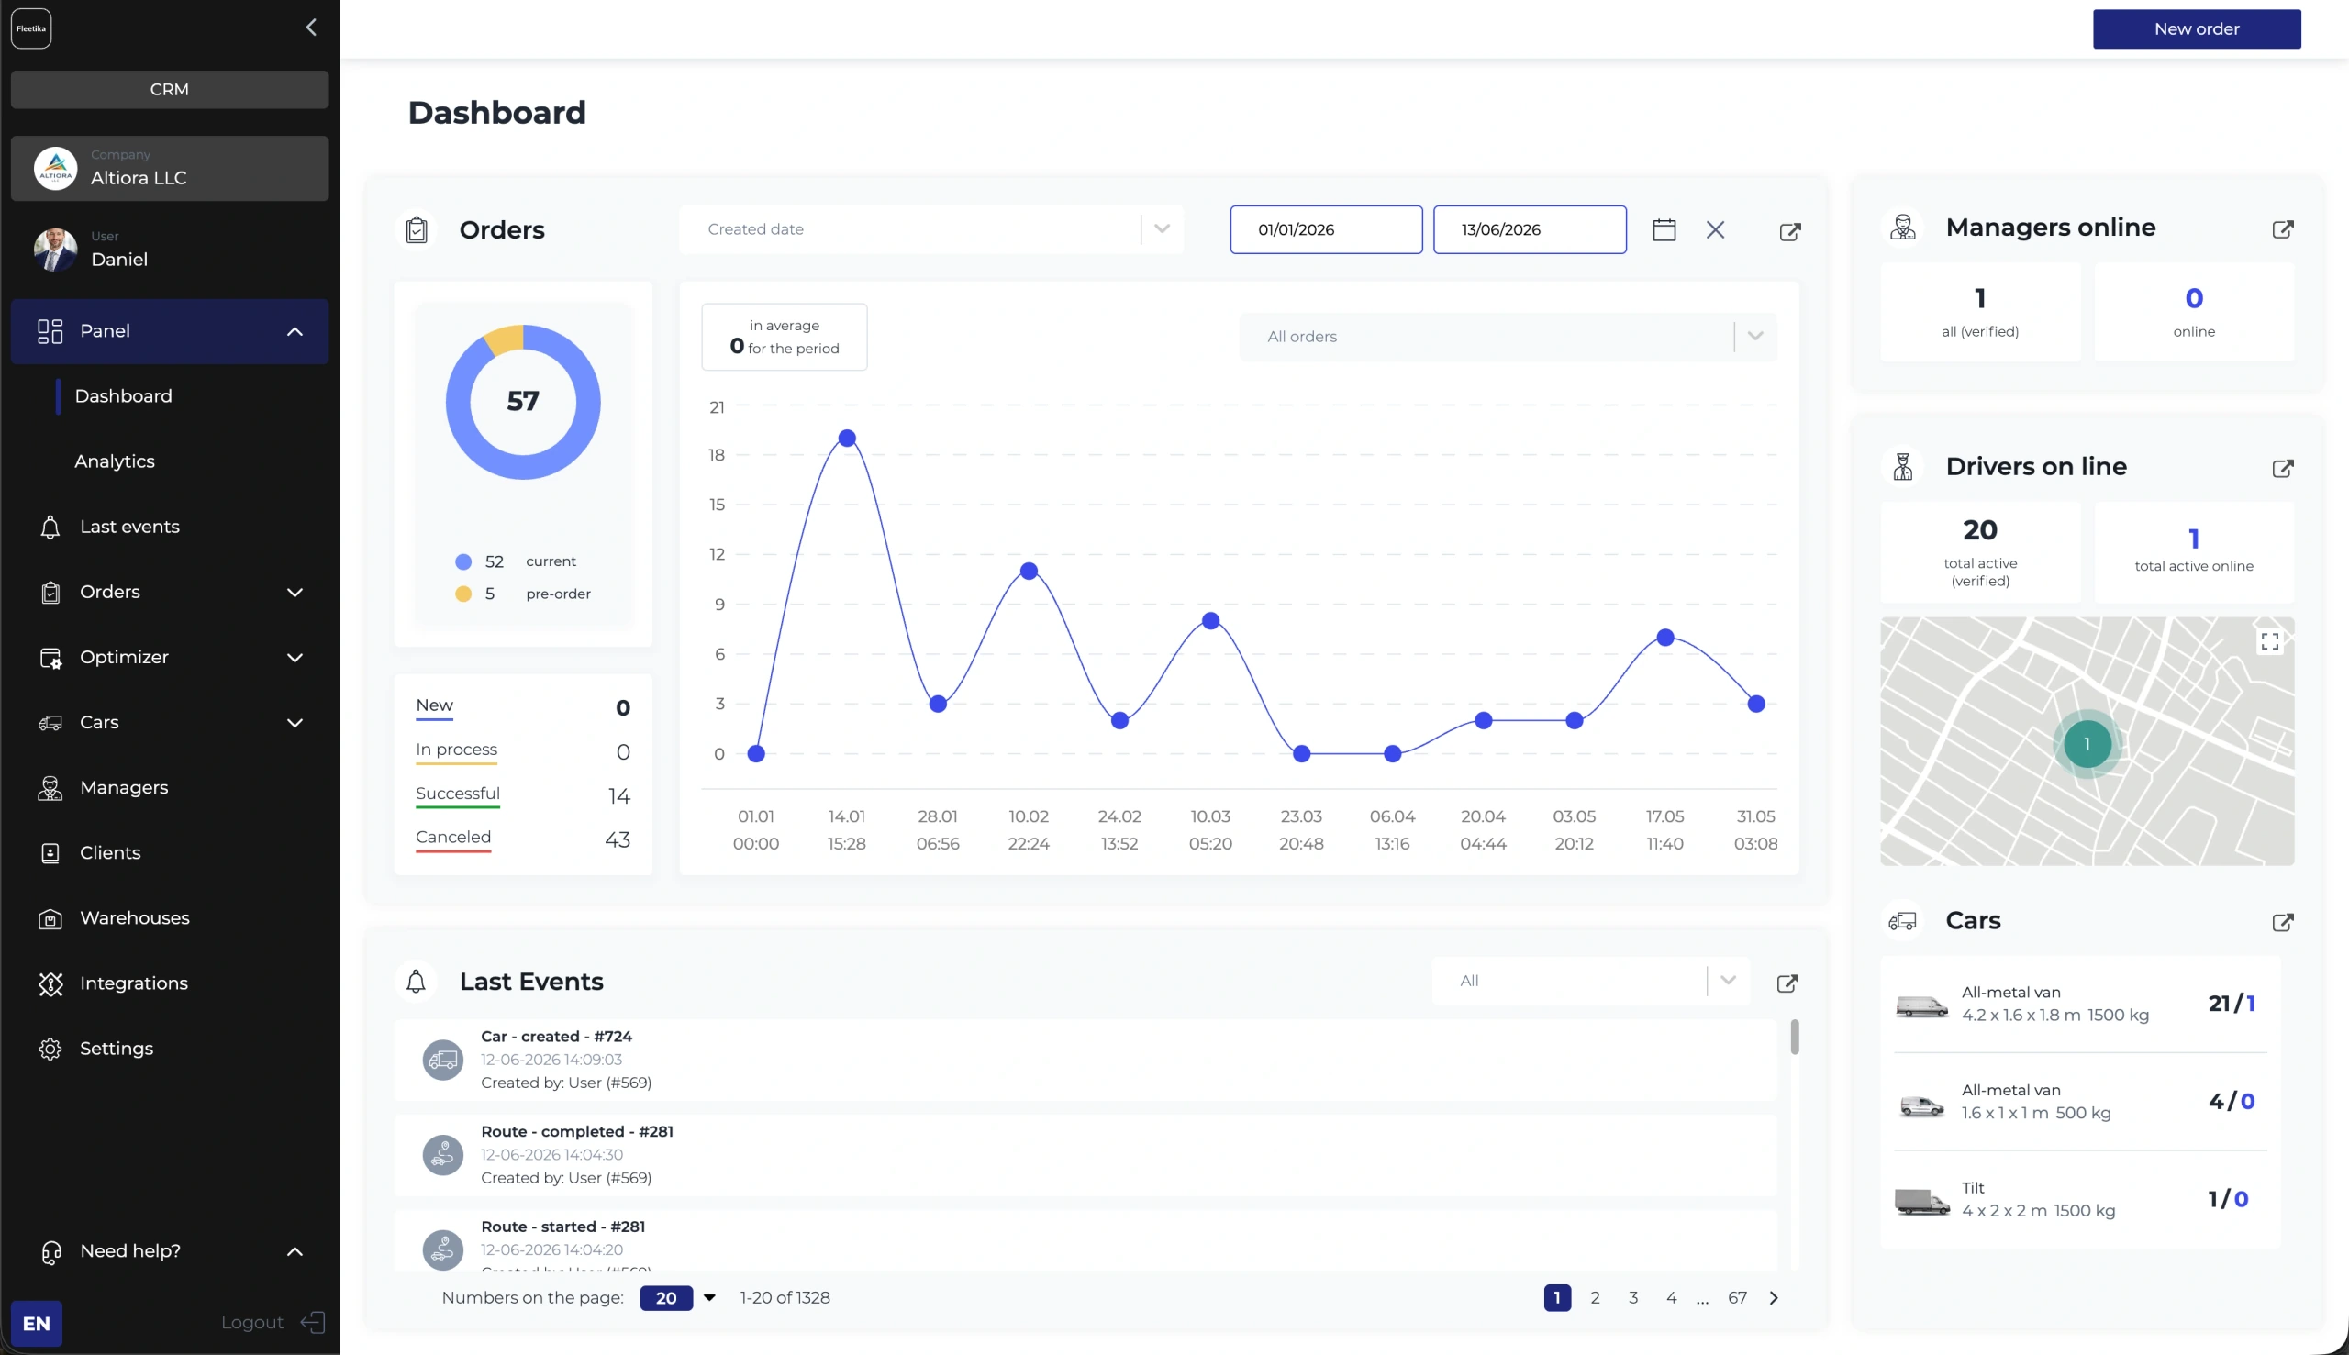
Task: Collapse the Need help? section
Action: (295, 1251)
